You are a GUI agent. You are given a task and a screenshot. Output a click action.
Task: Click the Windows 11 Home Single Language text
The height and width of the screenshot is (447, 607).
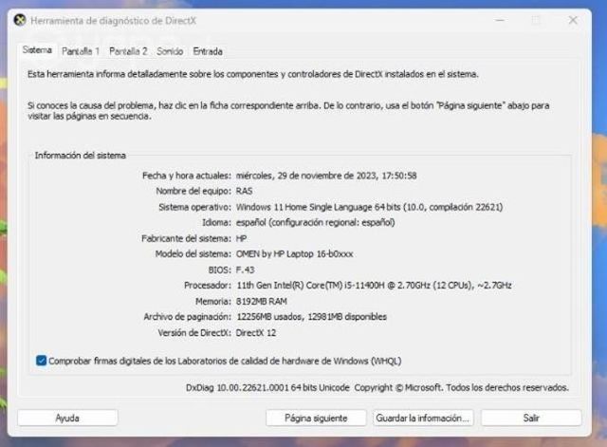tap(369, 207)
